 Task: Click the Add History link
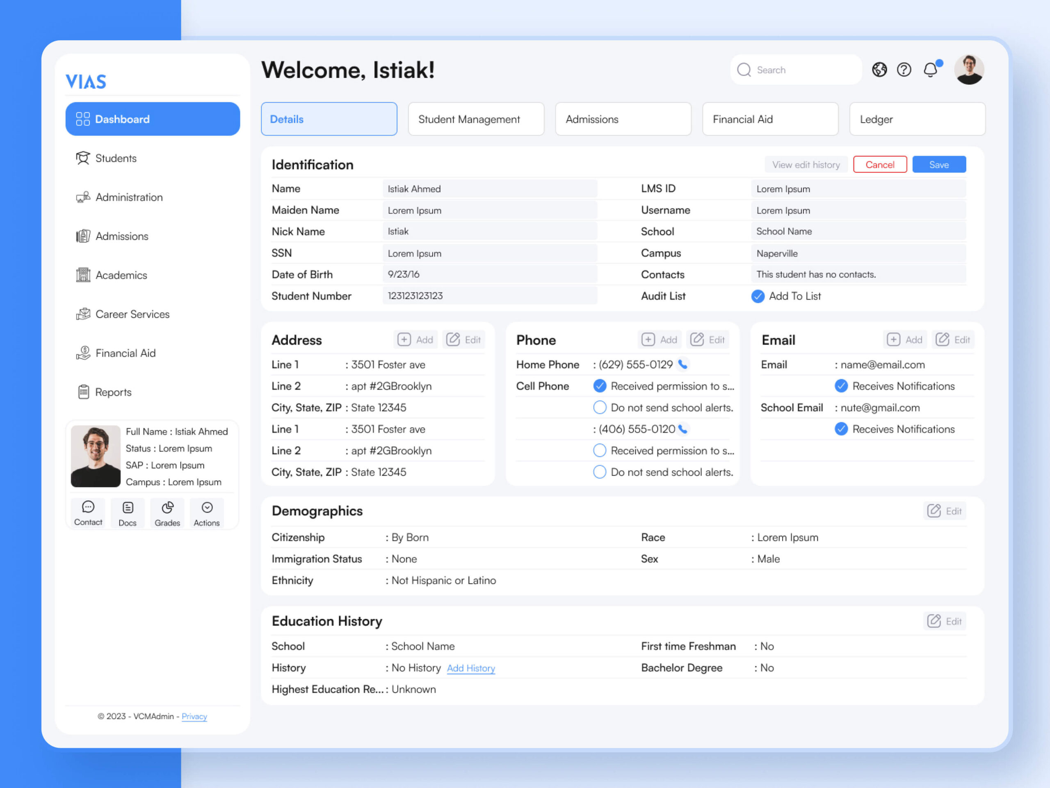click(x=470, y=668)
